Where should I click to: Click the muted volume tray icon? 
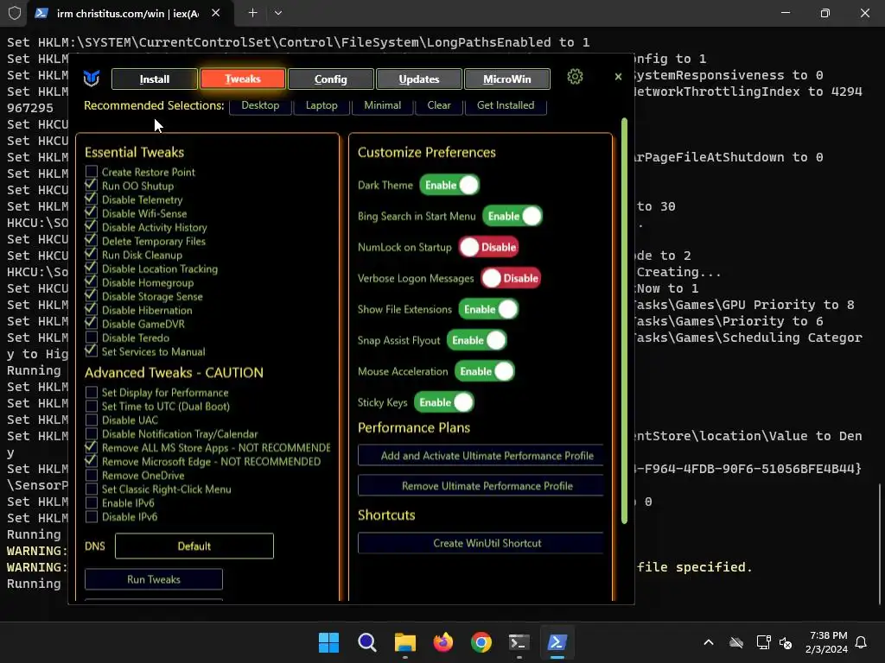point(785,642)
